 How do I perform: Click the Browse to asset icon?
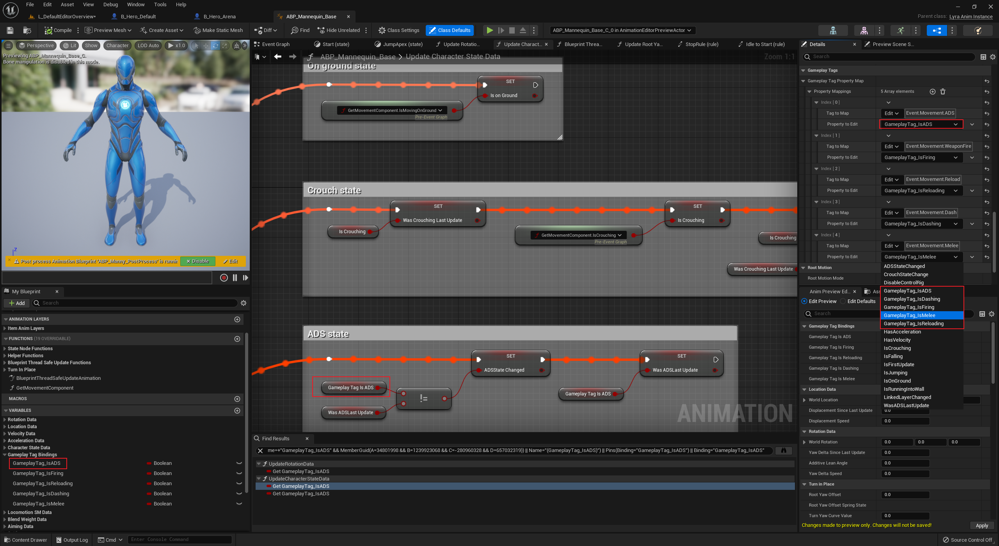(x=27, y=30)
